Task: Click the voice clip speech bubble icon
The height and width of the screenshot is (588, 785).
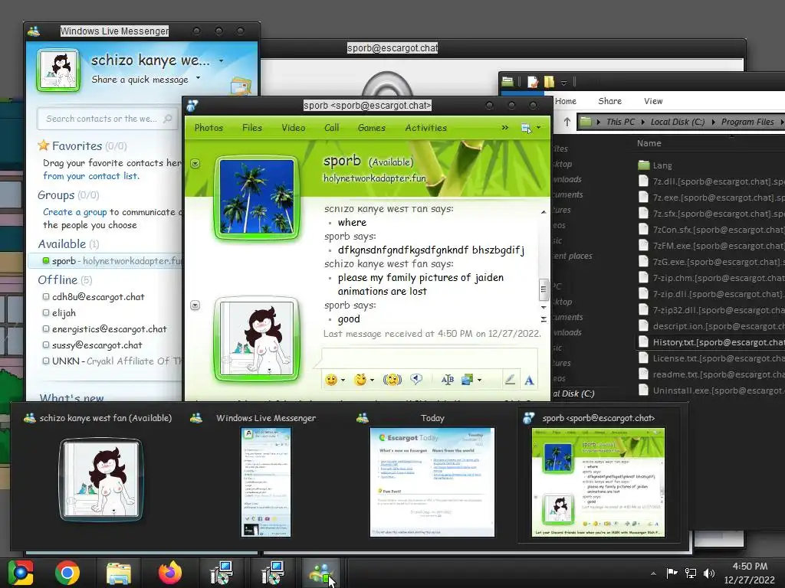Action: [416, 380]
